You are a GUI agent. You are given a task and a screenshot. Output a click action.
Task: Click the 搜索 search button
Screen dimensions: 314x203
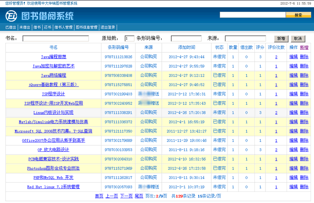click(298, 15)
